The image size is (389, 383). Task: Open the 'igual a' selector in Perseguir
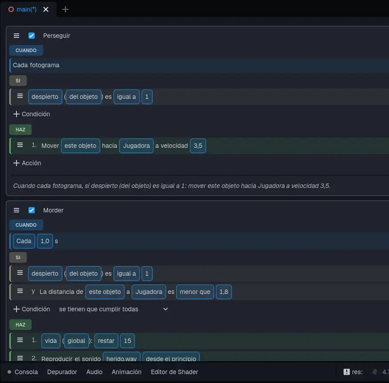pyautogui.click(x=126, y=97)
